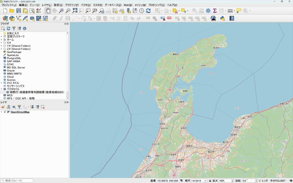Open the プロセシング menu
293x183 pixels.
156,5
